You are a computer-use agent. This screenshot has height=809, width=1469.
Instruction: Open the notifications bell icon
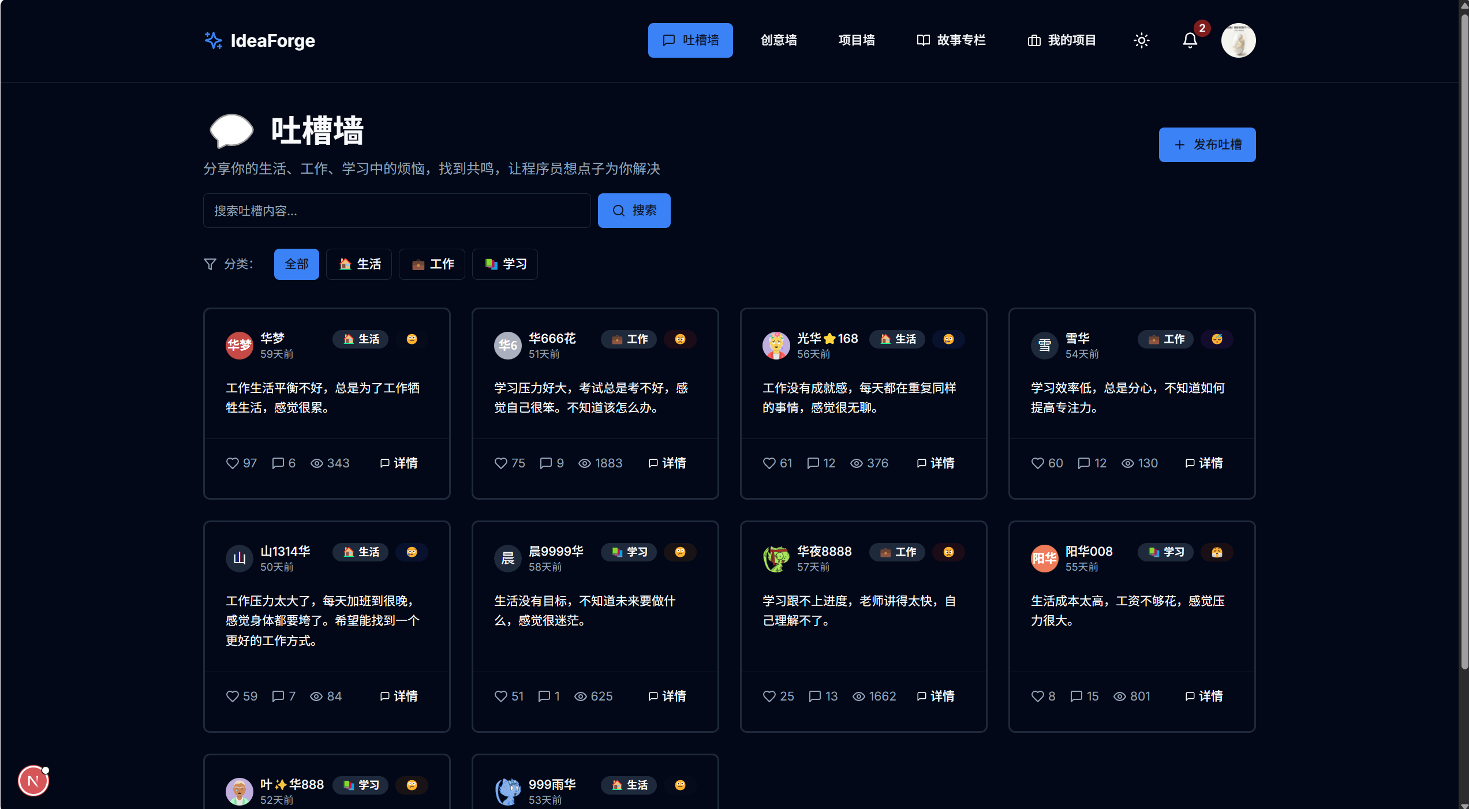pyautogui.click(x=1190, y=40)
